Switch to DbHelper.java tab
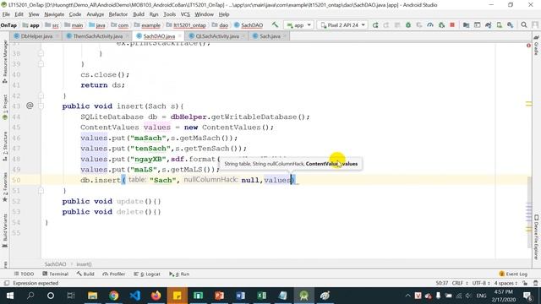541x304 pixels. click(36, 36)
